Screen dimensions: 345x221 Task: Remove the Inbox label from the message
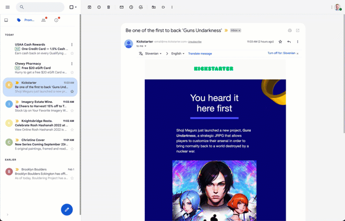coord(239,30)
